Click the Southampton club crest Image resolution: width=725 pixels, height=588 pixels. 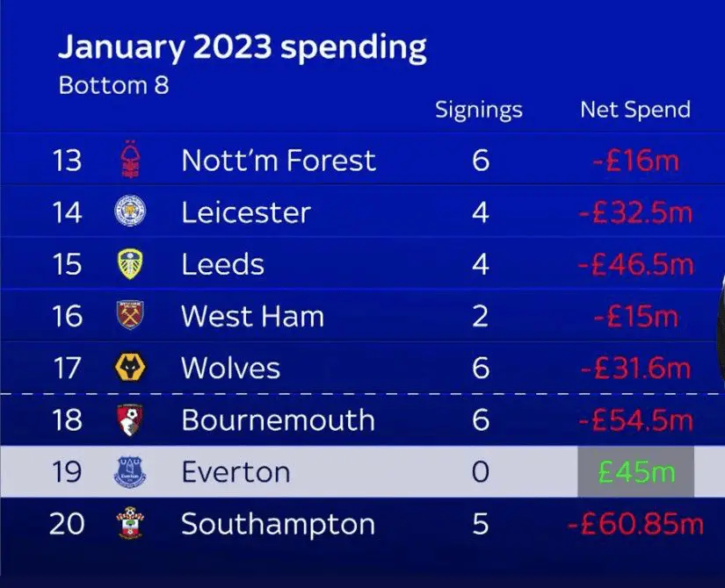(130, 525)
